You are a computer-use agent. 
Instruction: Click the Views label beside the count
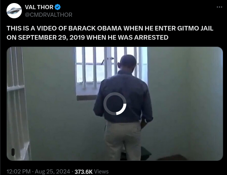click(101, 172)
